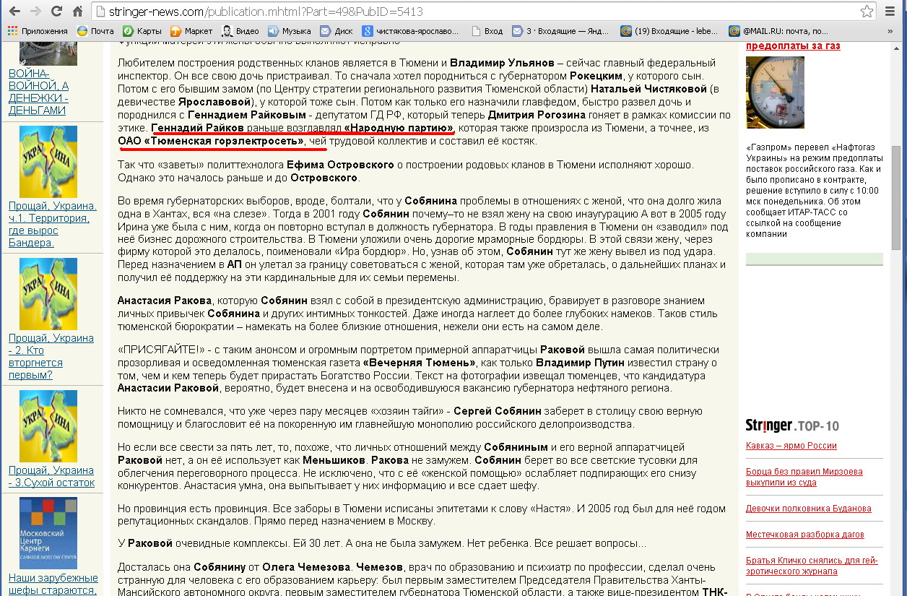
Task: Open the Карты bookmark
Action: tap(142, 31)
